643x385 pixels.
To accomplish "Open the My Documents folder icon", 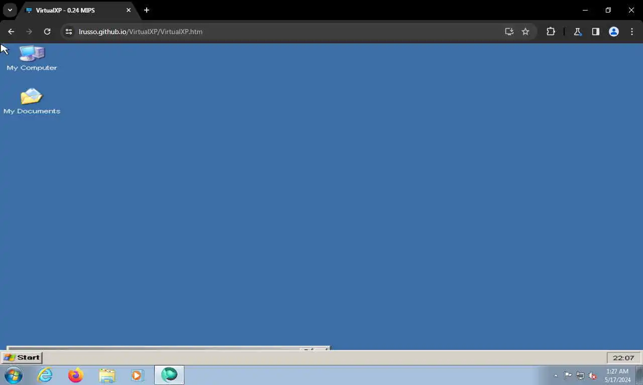I will 32,101.
